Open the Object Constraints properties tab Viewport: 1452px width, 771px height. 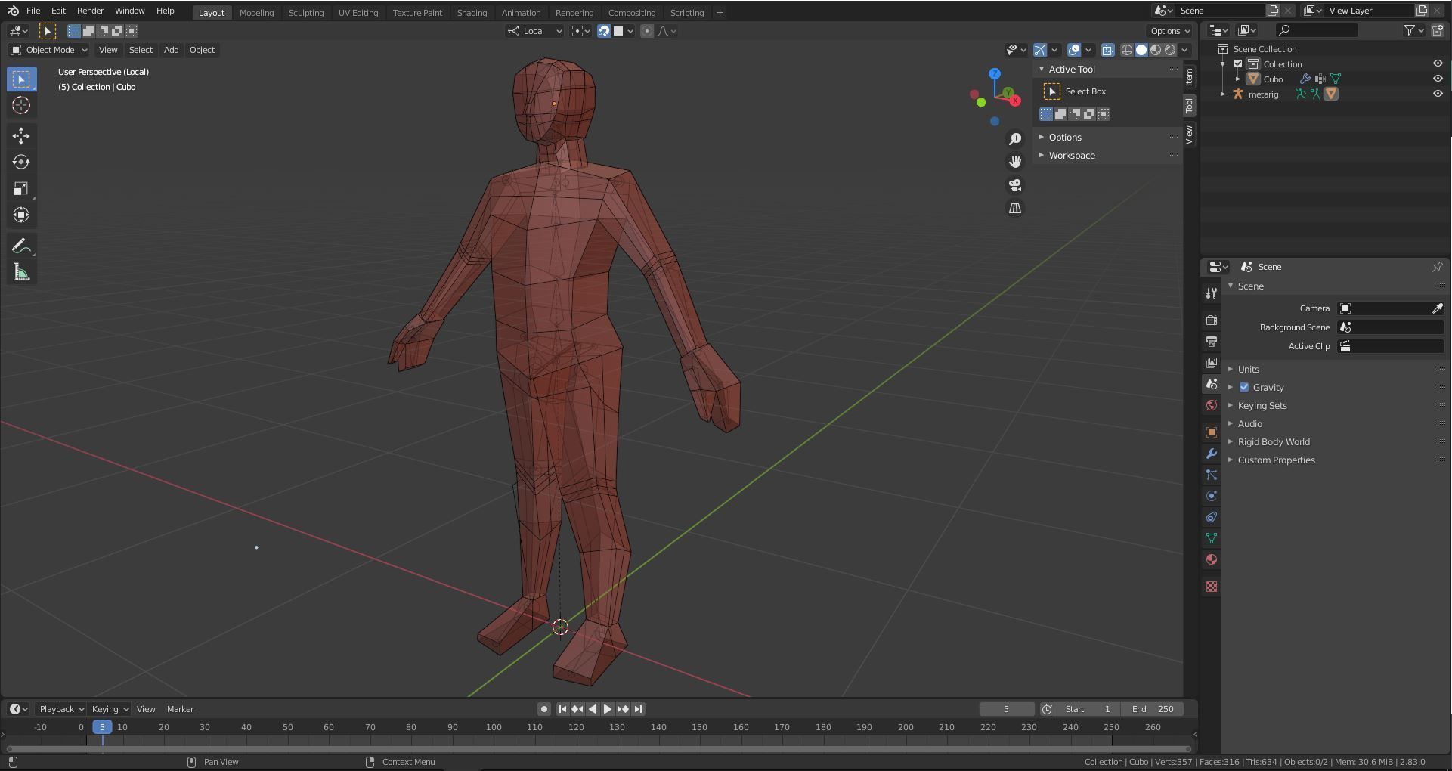tap(1212, 517)
